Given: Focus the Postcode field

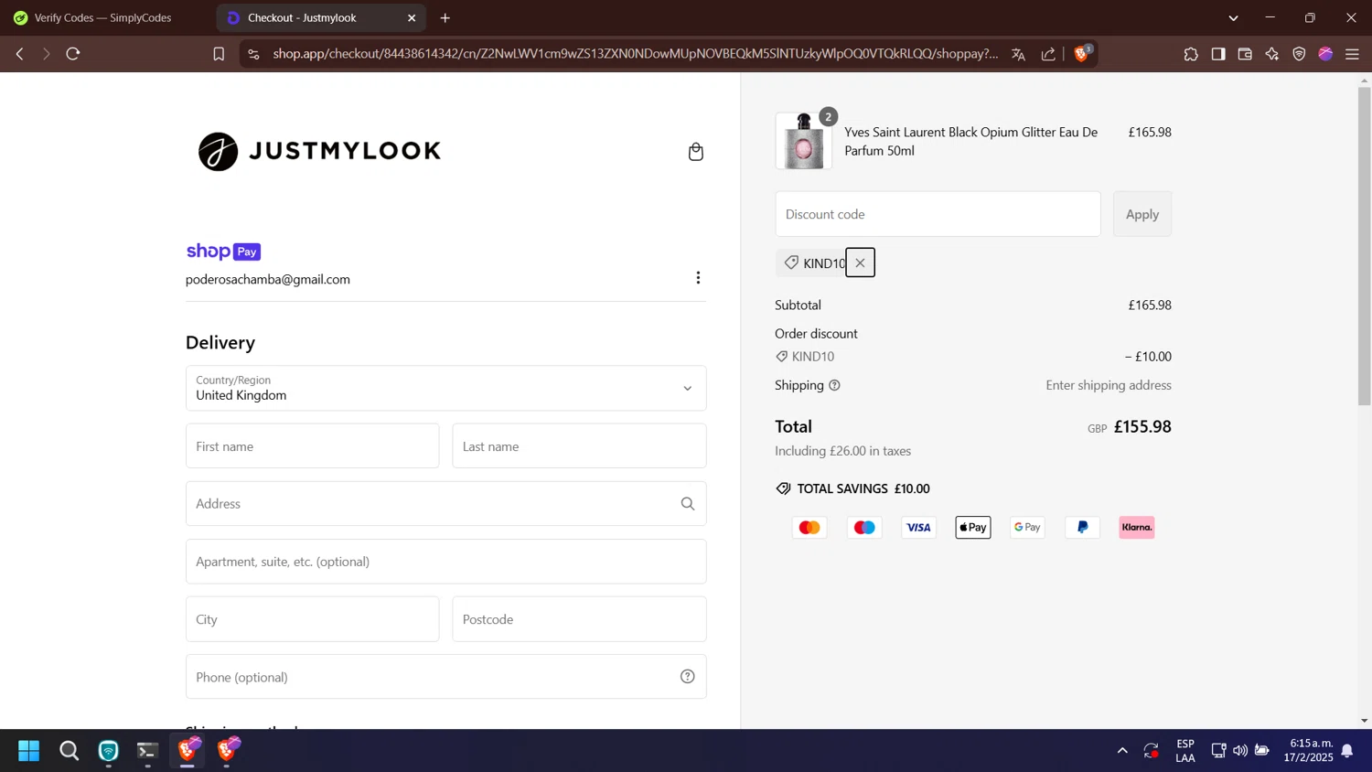Looking at the screenshot, I should (x=580, y=619).
